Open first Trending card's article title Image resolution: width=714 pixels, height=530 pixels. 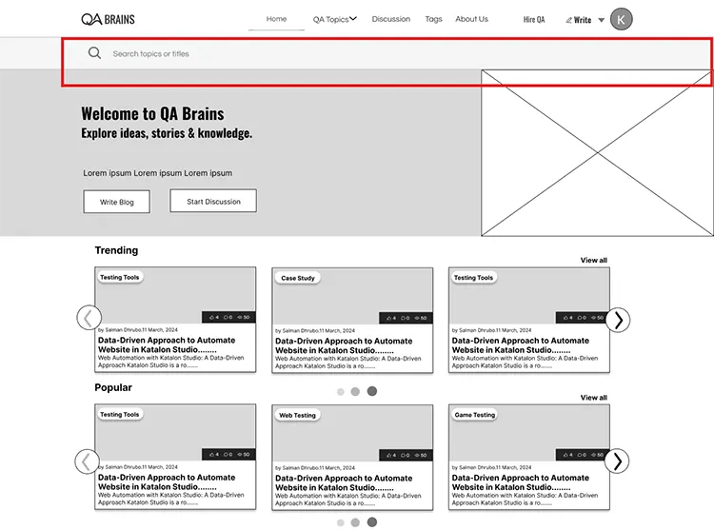click(x=167, y=344)
